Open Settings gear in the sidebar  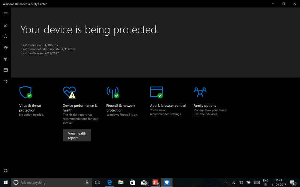pyautogui.click(x=6, y=171)
